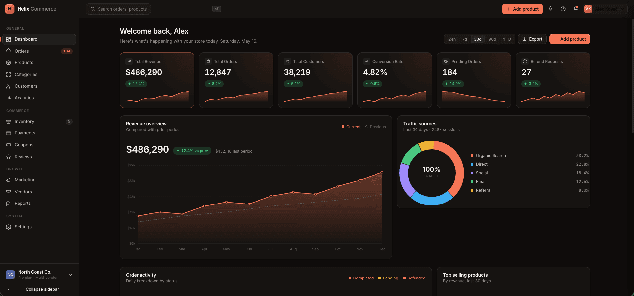
Task: Toggle the Current series in revenue chart
Action: pos(351,127)
